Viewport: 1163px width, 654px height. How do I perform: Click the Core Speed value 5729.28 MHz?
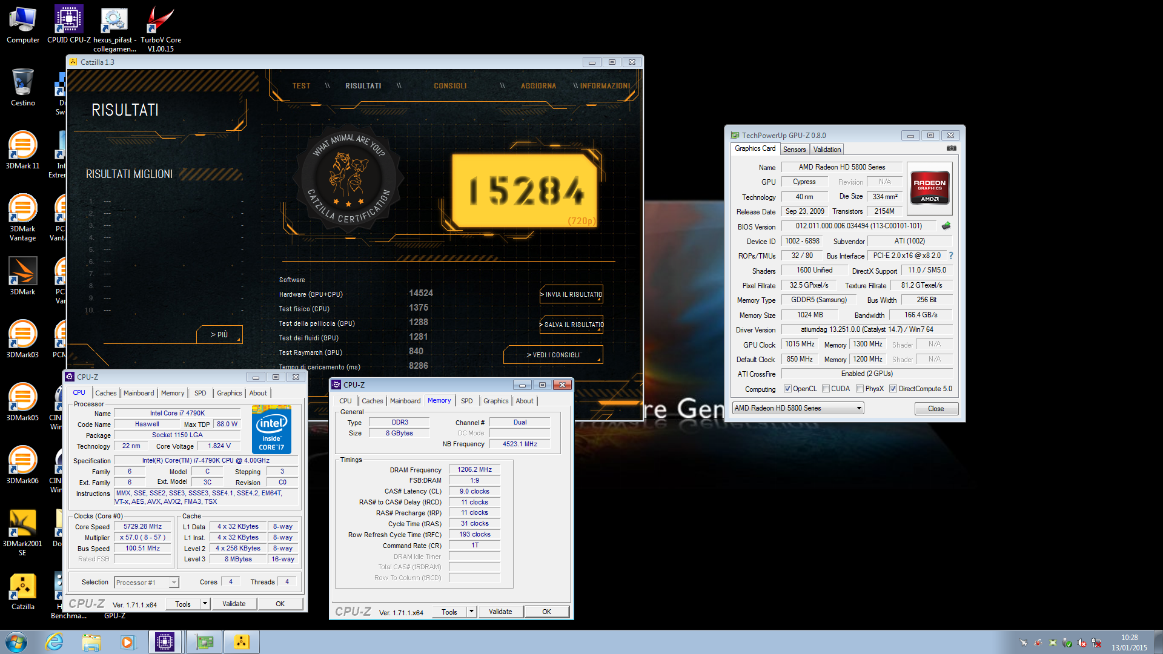tap(142, 527)
